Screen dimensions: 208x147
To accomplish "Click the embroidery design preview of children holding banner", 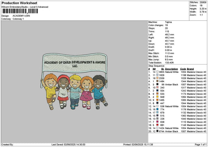I will [x=74, y=81].
